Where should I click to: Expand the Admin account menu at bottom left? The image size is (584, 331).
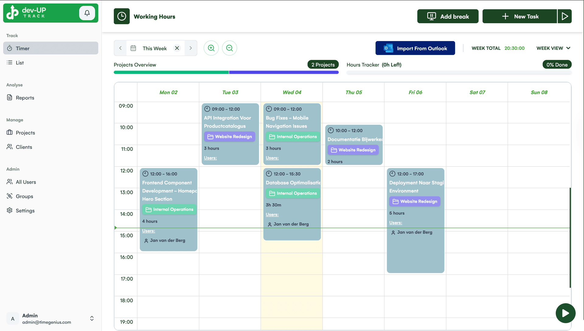click(92, 318)
